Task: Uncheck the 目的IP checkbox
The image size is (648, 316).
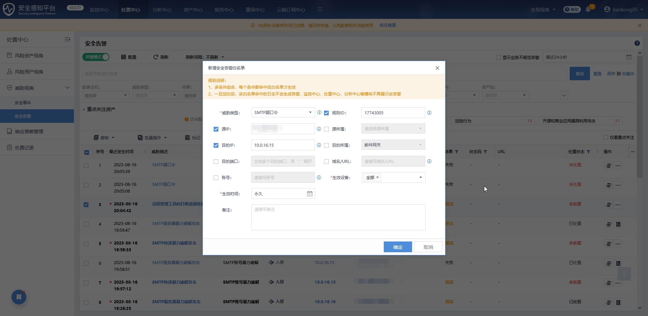Action: point(216,145)
